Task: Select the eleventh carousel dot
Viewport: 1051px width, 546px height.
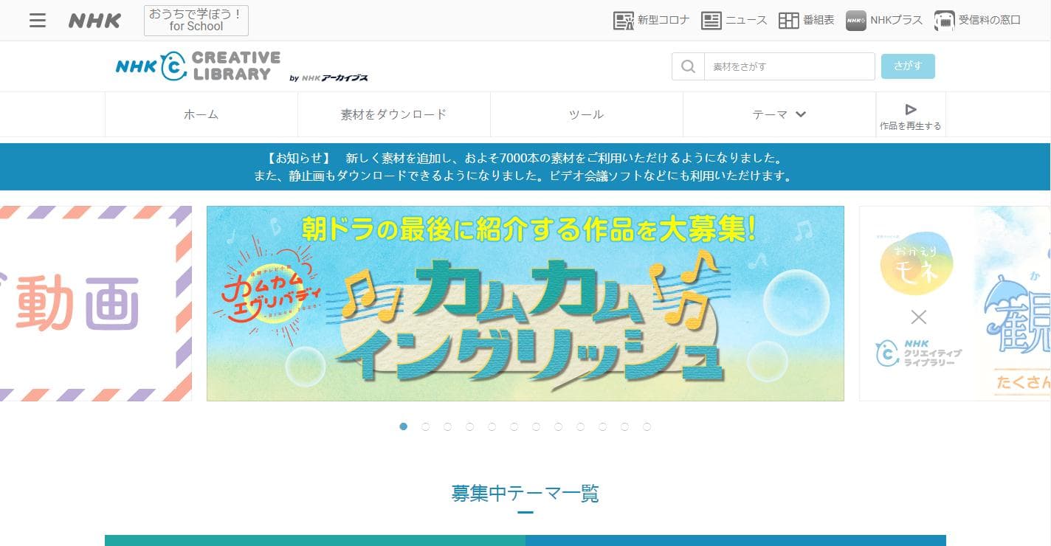Action: (624, 426)
